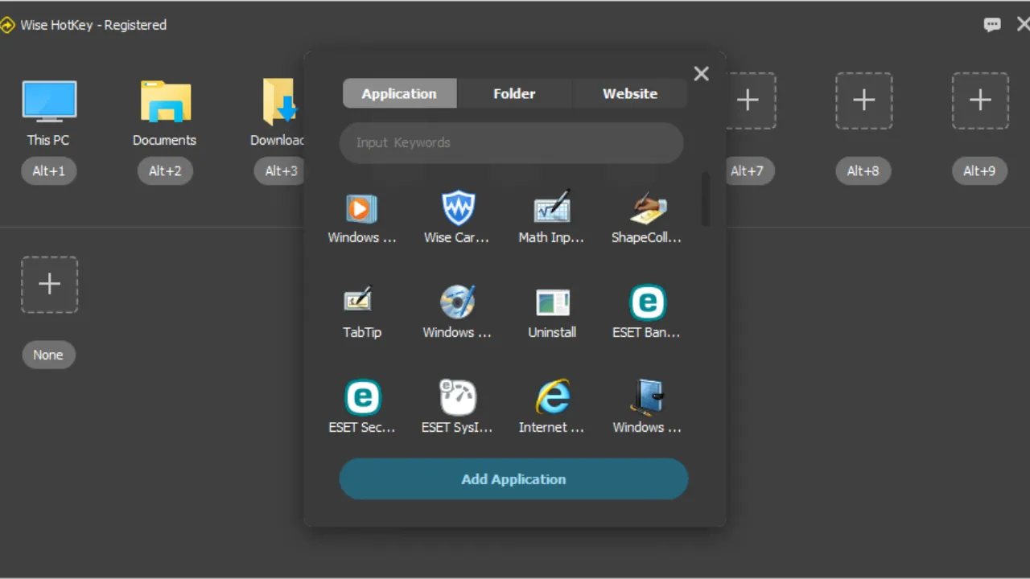This screenshot has width=1030, height=579.
Task: Open the This PC shortcut icon
Action: [49, 102]
